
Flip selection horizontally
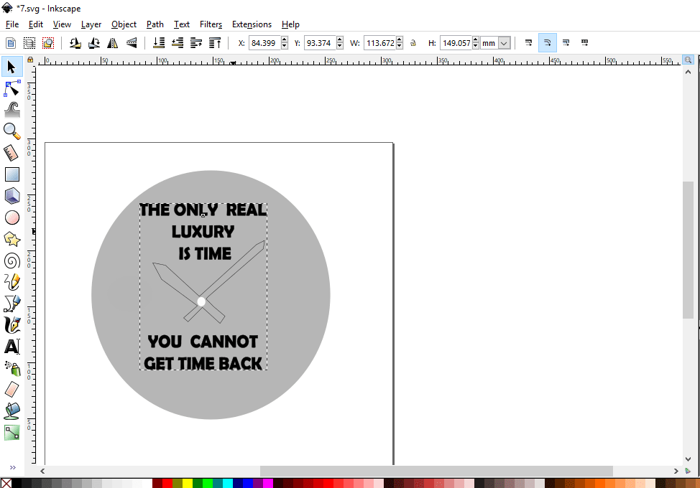[113, 43]
